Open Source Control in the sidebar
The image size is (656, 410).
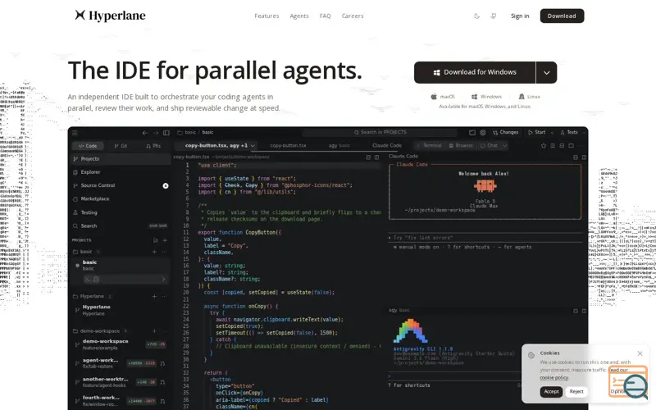pos(120,185)
